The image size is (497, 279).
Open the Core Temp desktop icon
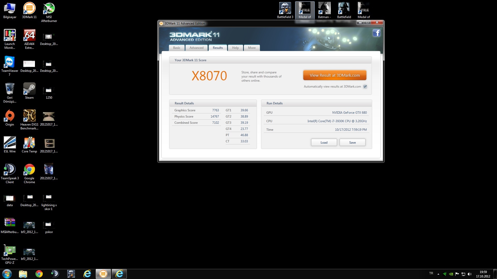click(29, 145)
